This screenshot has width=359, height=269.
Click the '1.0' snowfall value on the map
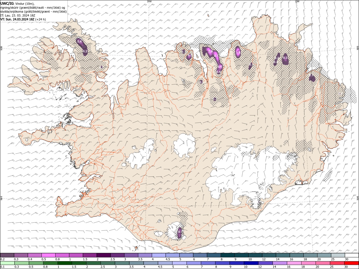pos(238,52)
